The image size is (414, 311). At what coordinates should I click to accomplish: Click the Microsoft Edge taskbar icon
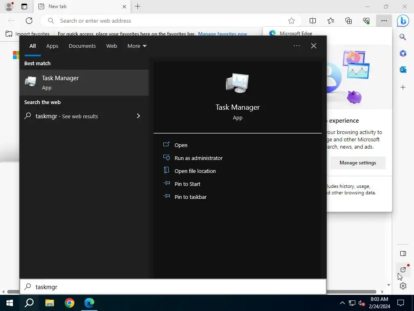(89, 302)
